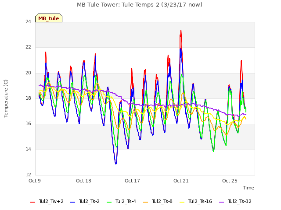The image size is (281, 210).
Task: Click the yellow Tul2_Ts-16 legend swatch
Action: tap(182, 202)
